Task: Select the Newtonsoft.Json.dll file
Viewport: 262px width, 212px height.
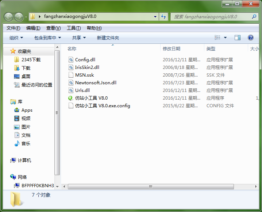Action: [96, 83]
